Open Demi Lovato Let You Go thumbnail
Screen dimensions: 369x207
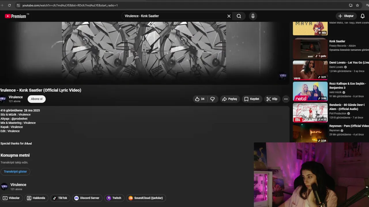pyautogui.click(x=310, y=70)
